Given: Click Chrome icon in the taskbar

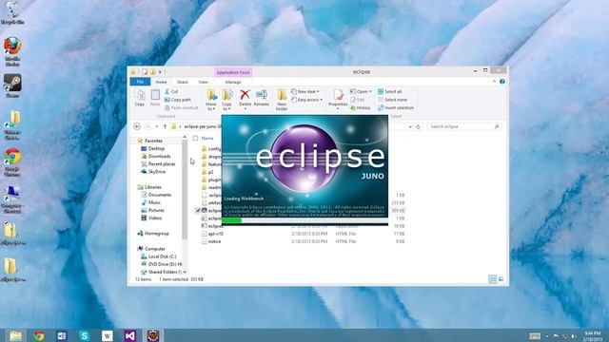Looking at the screenshot, I should point(38,335).
